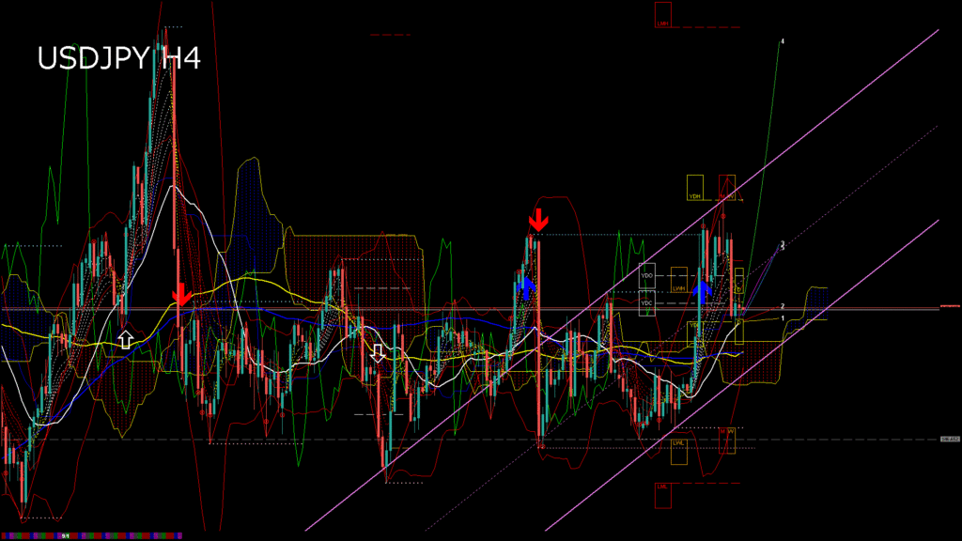This screenshot has height=541, width=962.
Task: Click the YDC label box
Action: [x=646, y=302]
